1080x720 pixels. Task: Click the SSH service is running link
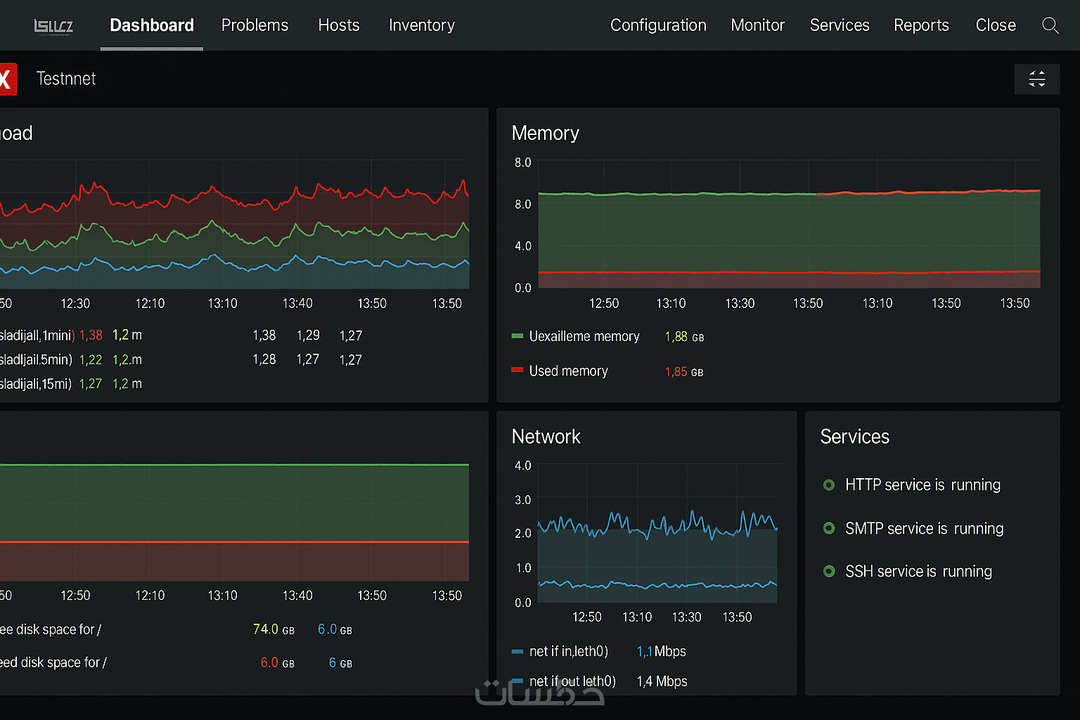[918, 572]
